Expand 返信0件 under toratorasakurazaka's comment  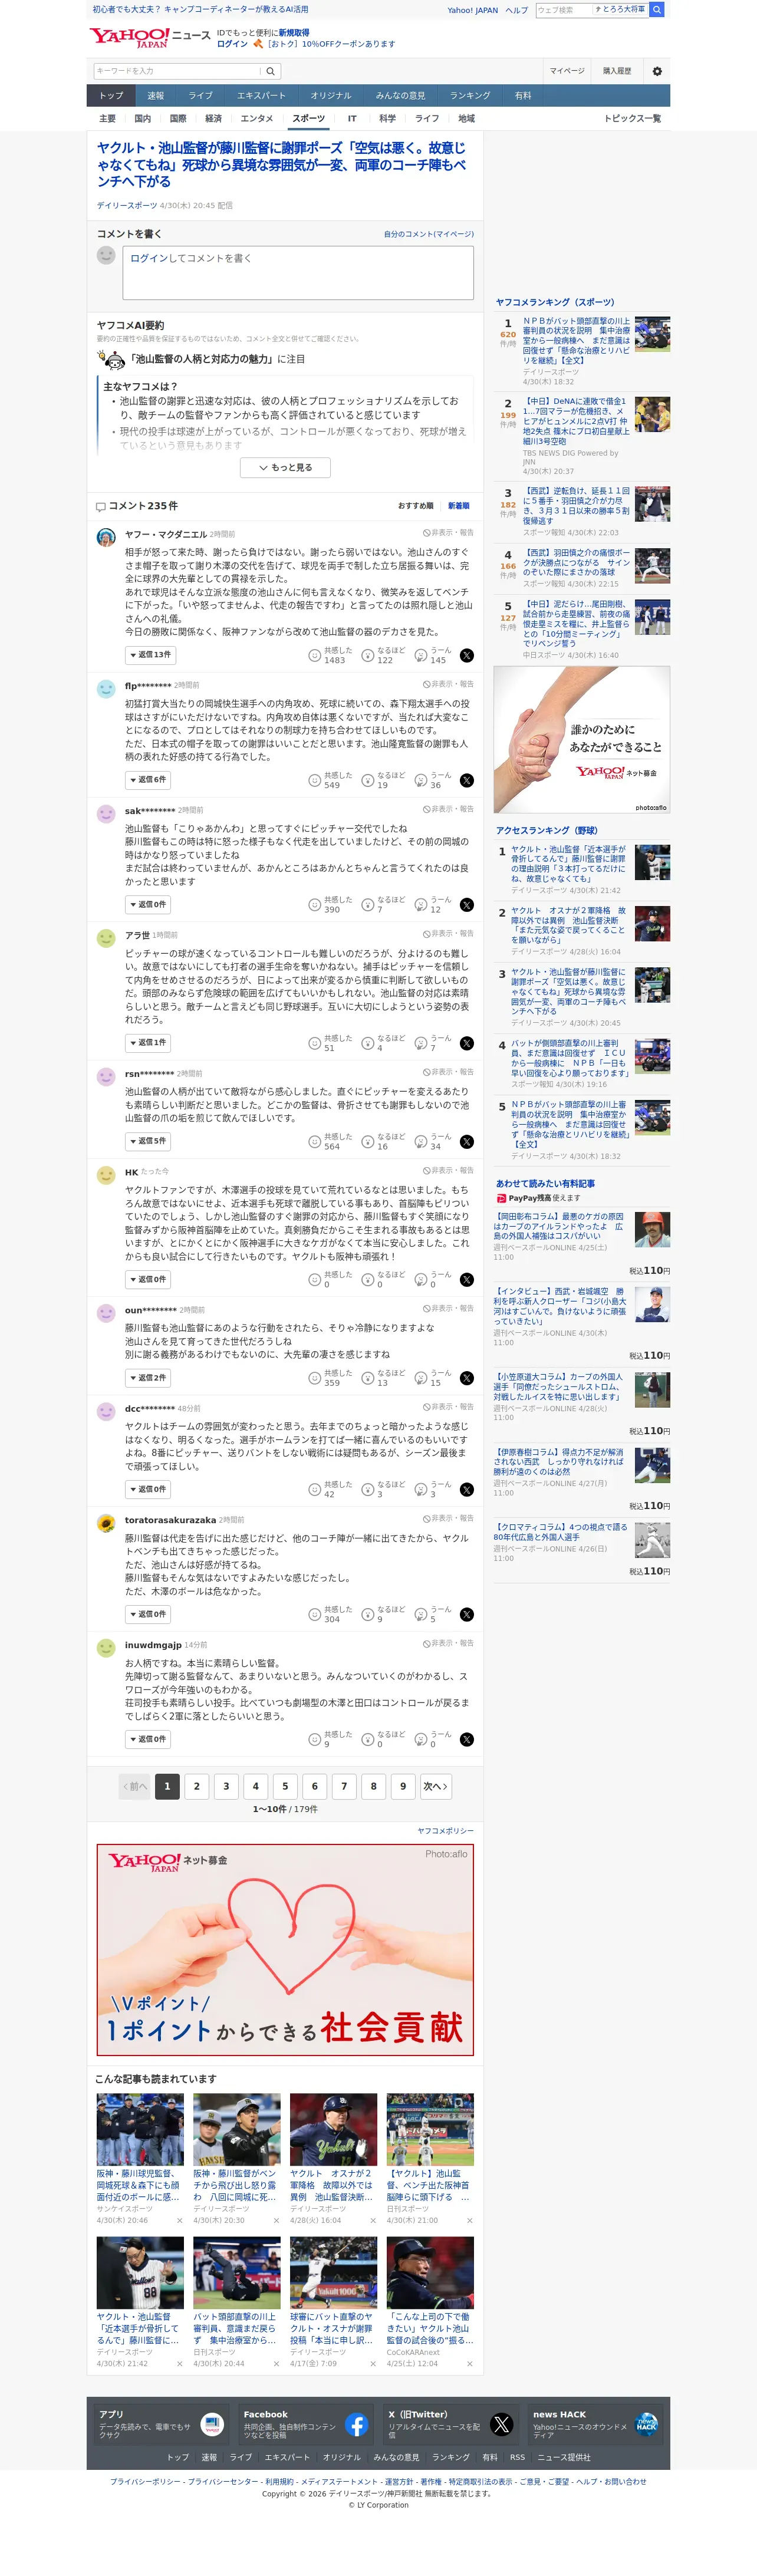(x=147, y=1614)
